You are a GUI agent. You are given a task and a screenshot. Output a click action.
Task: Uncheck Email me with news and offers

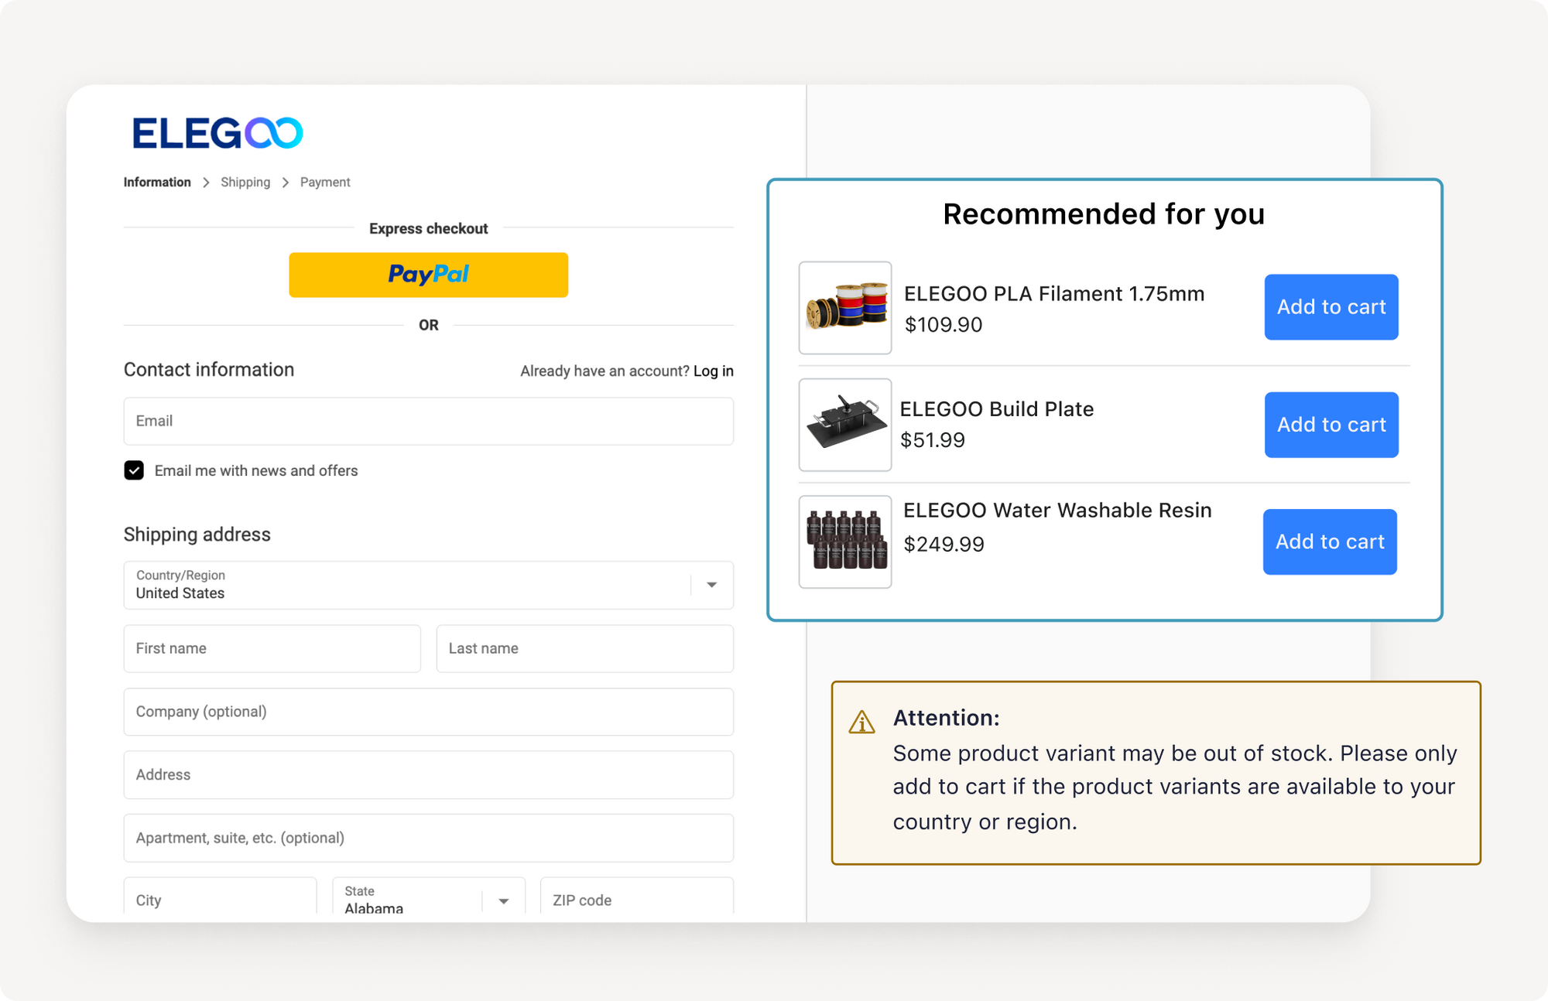[x=134, y=470]
